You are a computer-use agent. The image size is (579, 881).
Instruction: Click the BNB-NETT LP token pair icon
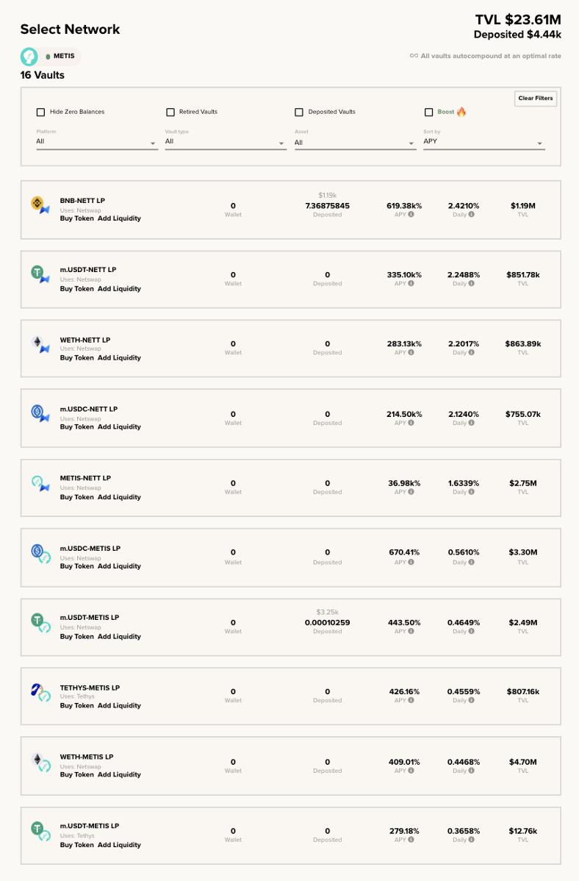pos(40,205)
